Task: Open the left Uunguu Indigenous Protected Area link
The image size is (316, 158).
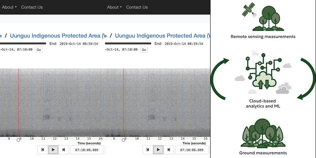Action: pos(55,36)
